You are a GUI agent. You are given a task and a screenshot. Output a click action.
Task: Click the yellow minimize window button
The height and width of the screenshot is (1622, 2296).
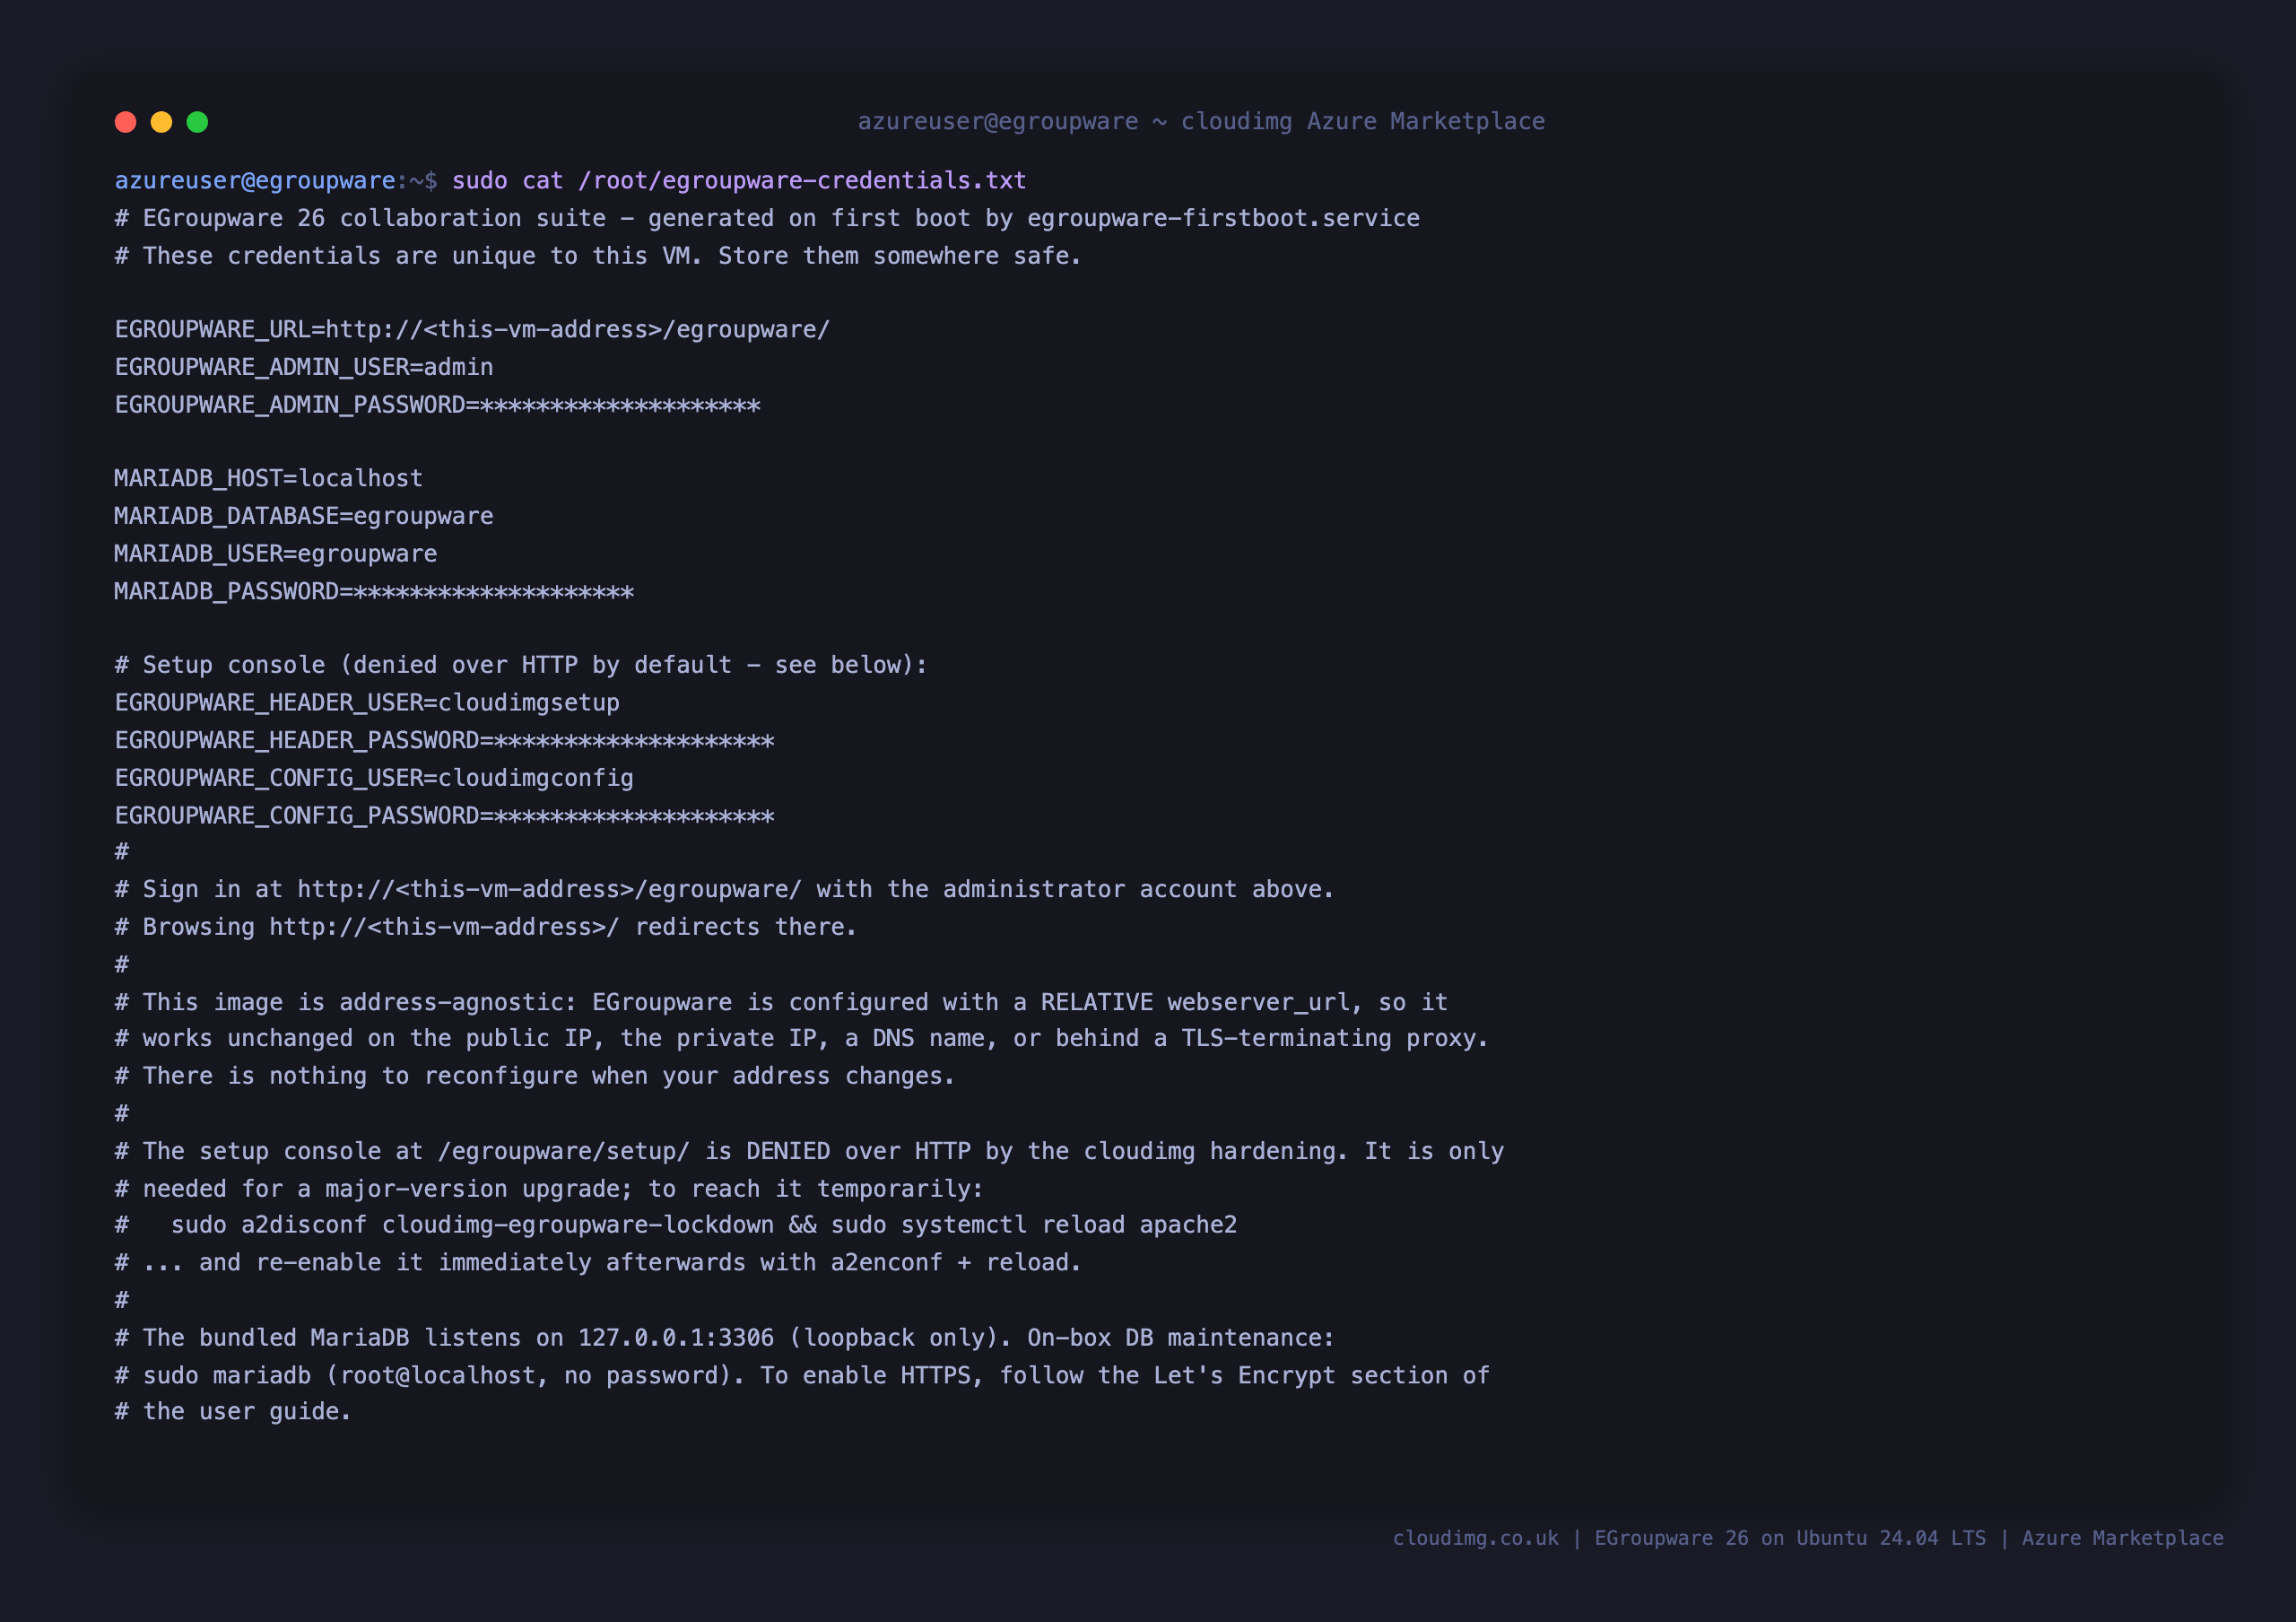[161, 122]
